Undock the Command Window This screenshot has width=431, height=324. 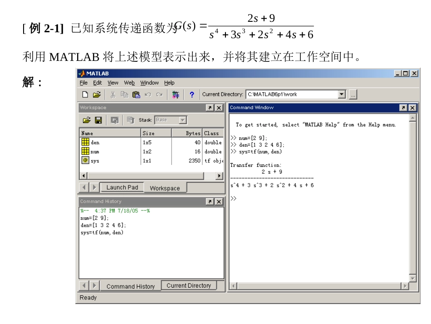point(403,108)
